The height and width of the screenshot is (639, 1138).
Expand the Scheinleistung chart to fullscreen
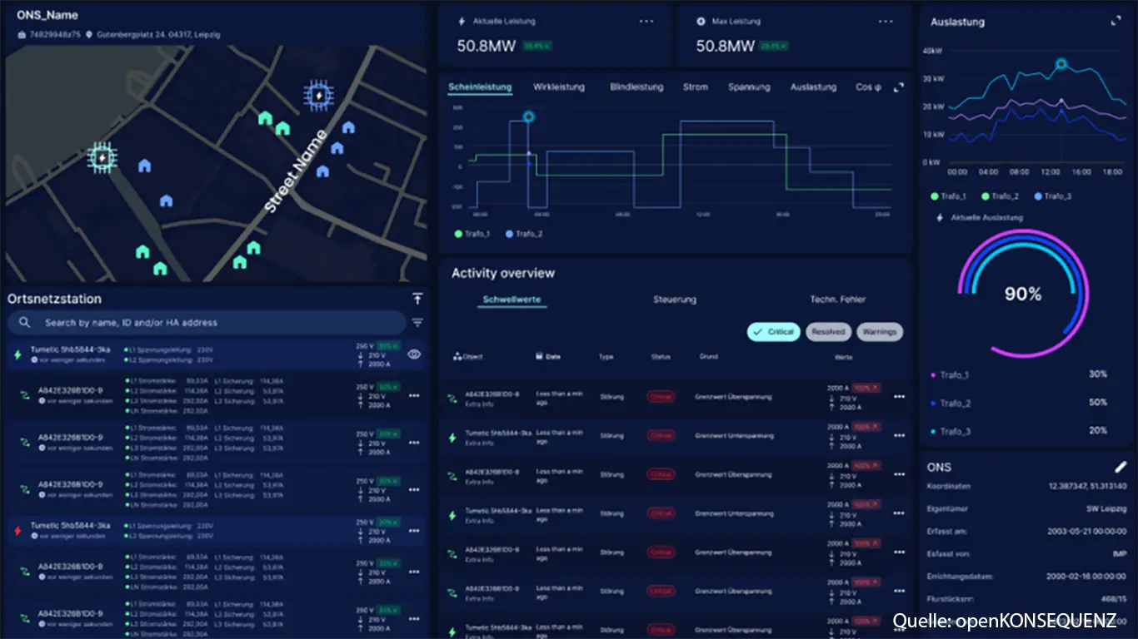[x=898, y=87]
